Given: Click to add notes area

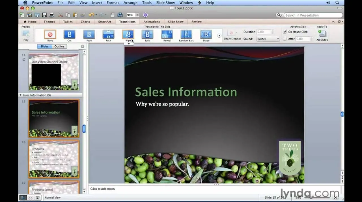Looking at the screenshot, I should pos(215,189).
